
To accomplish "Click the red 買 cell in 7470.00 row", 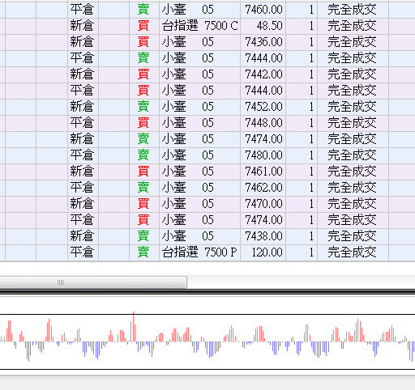I will click(x=143, y=204).
